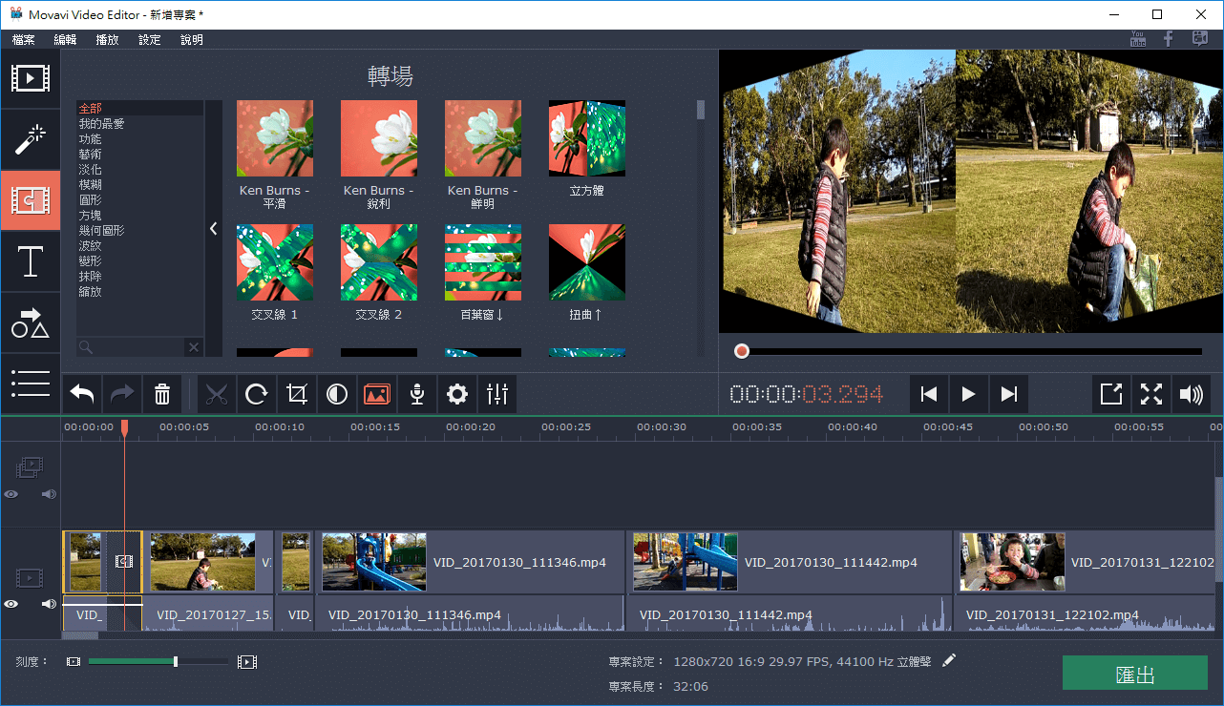Viewport: 1224px width, 706px height.
Task: Adjust the timeline zoom slider
Action: [175, 660]
